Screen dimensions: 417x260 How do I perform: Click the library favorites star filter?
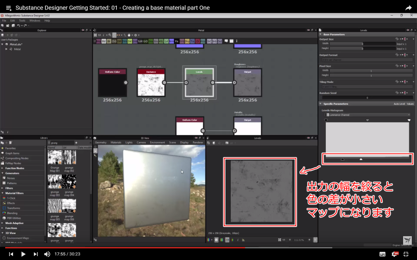click(x=76, y=143)
